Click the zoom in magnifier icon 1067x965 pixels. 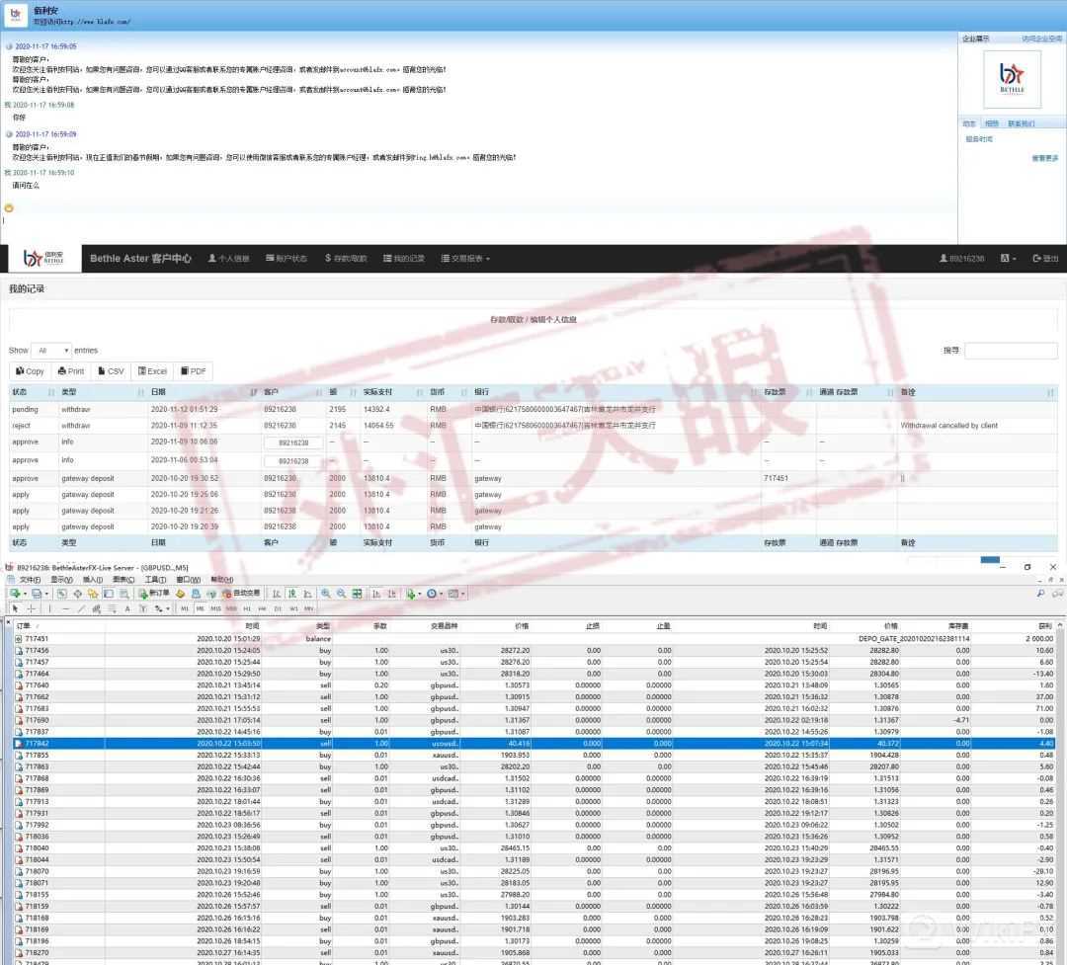coord(326,594)
